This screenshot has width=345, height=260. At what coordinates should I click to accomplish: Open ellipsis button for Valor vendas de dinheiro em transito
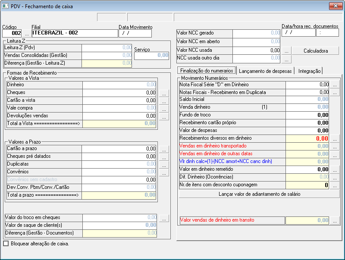point(335,221)
